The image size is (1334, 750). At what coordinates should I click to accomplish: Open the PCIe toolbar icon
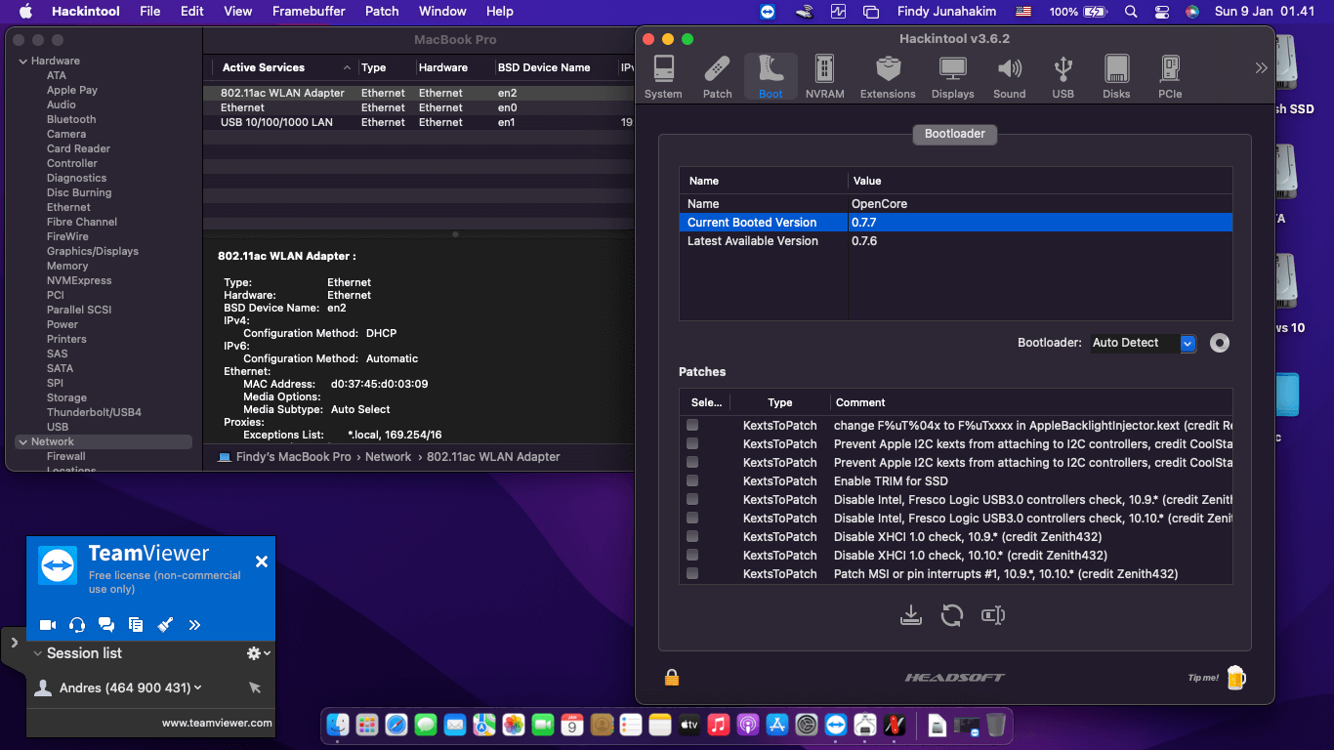(1170, 77)
